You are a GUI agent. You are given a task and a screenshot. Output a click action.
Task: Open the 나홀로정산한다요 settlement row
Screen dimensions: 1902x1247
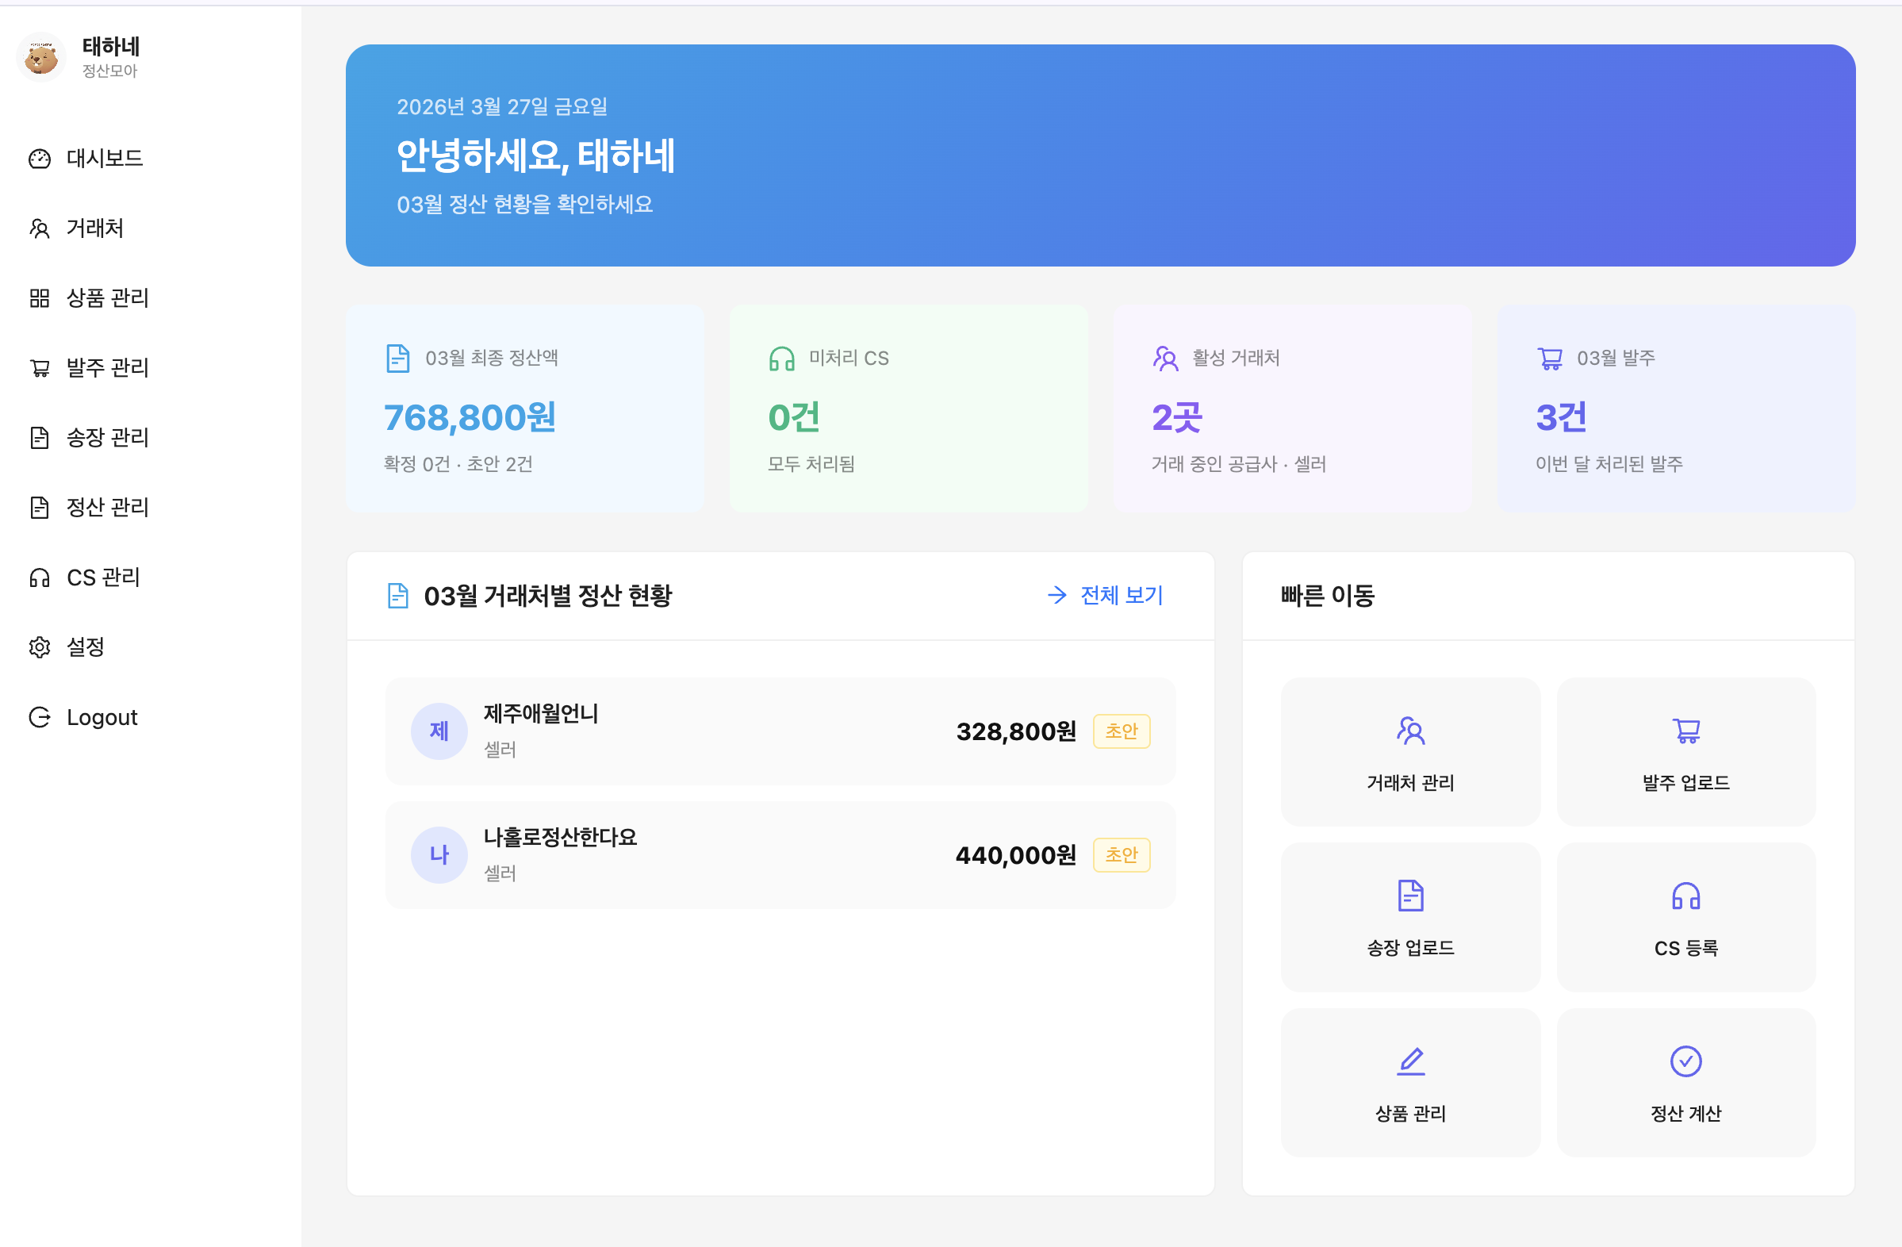coord(780,854)
